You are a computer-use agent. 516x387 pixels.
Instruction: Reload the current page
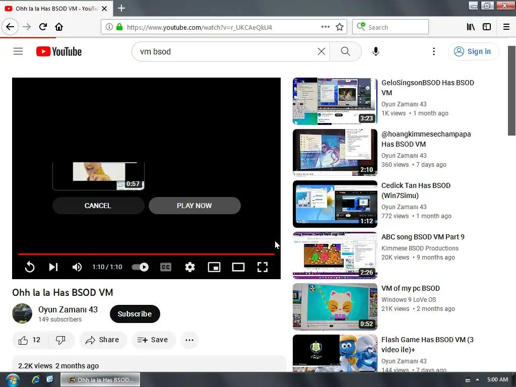click(43, 27)
